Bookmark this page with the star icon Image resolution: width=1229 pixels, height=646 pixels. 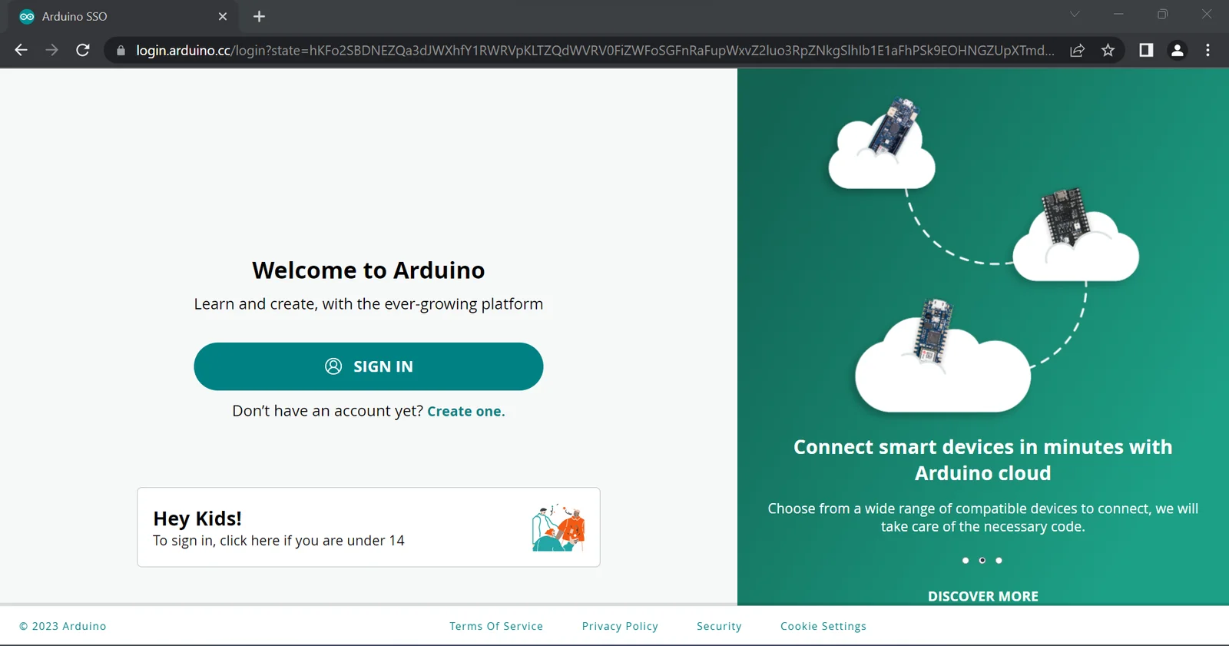1108,50
